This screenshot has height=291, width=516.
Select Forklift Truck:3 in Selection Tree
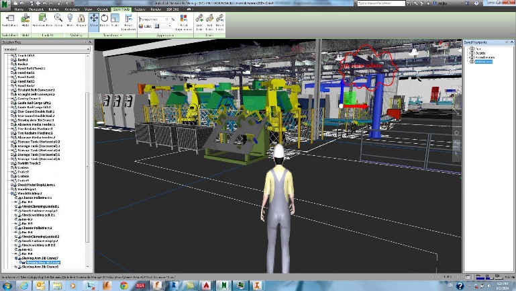[30, 163]
